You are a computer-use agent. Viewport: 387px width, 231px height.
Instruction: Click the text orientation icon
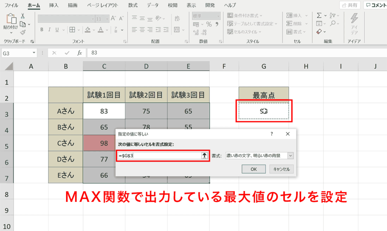click(158, 18)
